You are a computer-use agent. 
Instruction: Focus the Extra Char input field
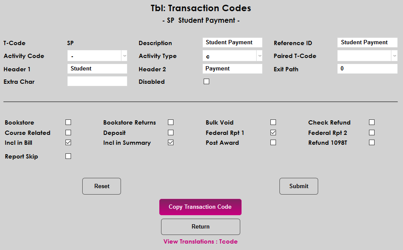pos(97,82)
